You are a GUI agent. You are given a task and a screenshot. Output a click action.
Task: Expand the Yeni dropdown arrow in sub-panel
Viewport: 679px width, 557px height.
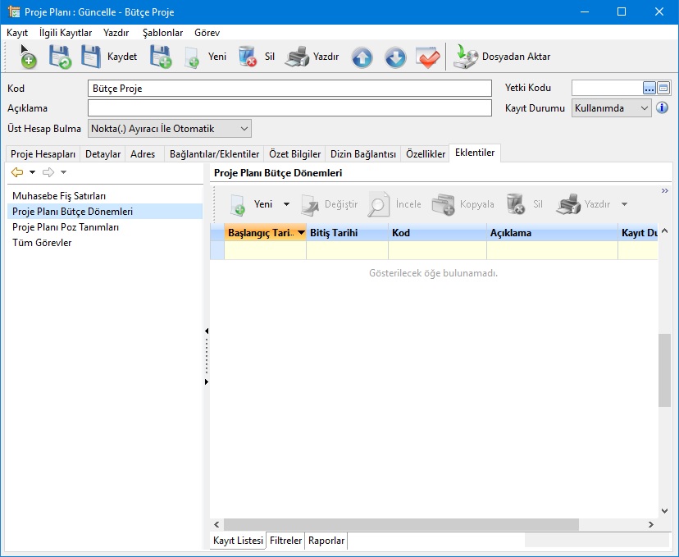(x=286, y=205)
